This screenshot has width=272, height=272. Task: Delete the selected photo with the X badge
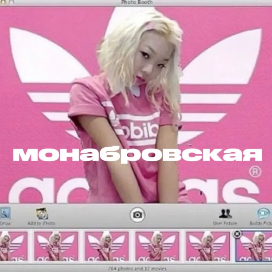(x=237, y=234)
